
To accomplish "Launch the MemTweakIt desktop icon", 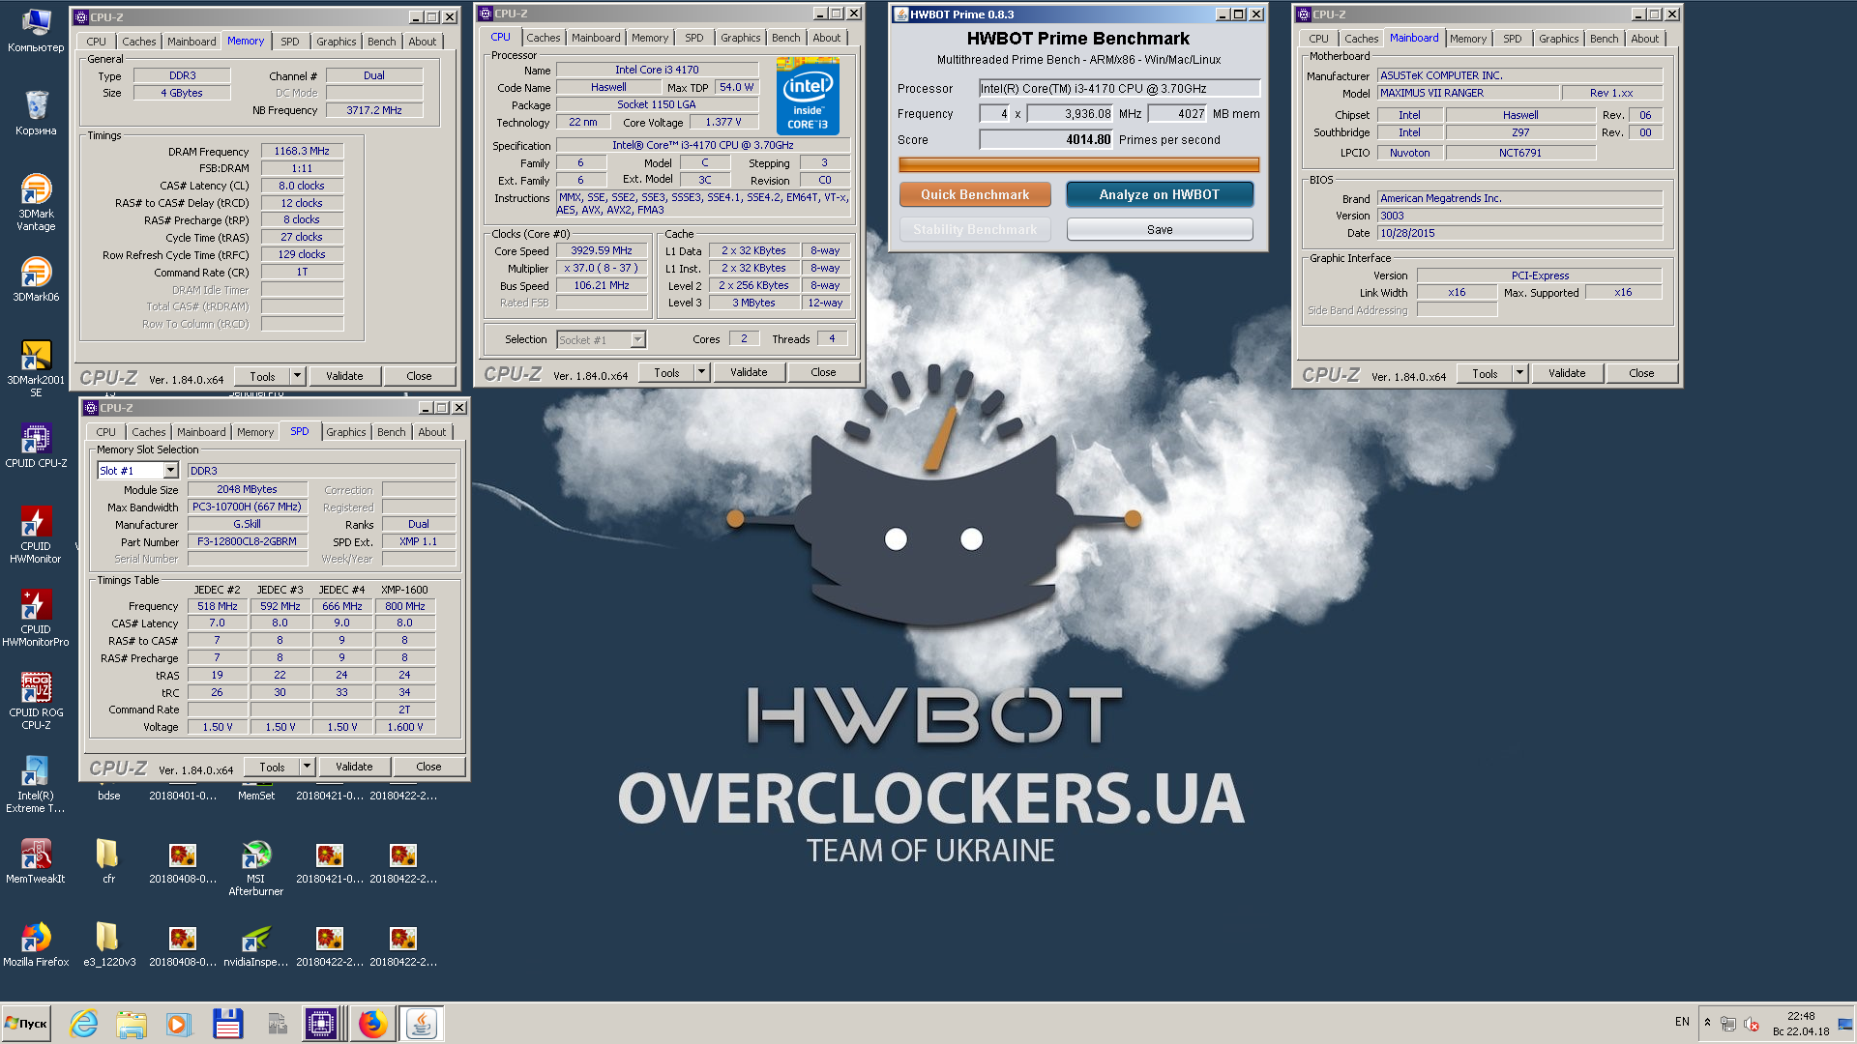I will (36, 860).
